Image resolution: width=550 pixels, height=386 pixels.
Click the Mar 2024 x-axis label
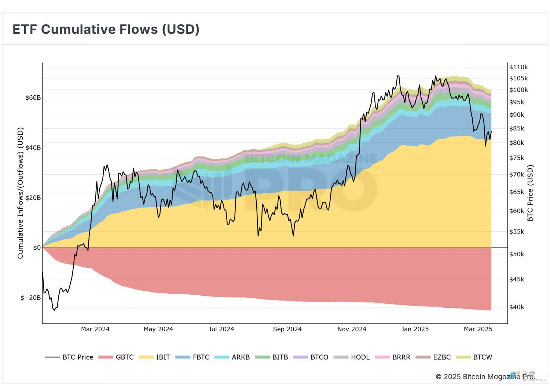95,329
